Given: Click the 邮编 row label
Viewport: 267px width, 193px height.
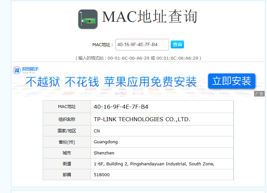Looking at the screenshot, I should click(67, 175).
